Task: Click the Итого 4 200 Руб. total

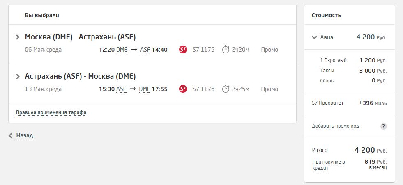Action: pyautogui.click(x=349, y=150)
